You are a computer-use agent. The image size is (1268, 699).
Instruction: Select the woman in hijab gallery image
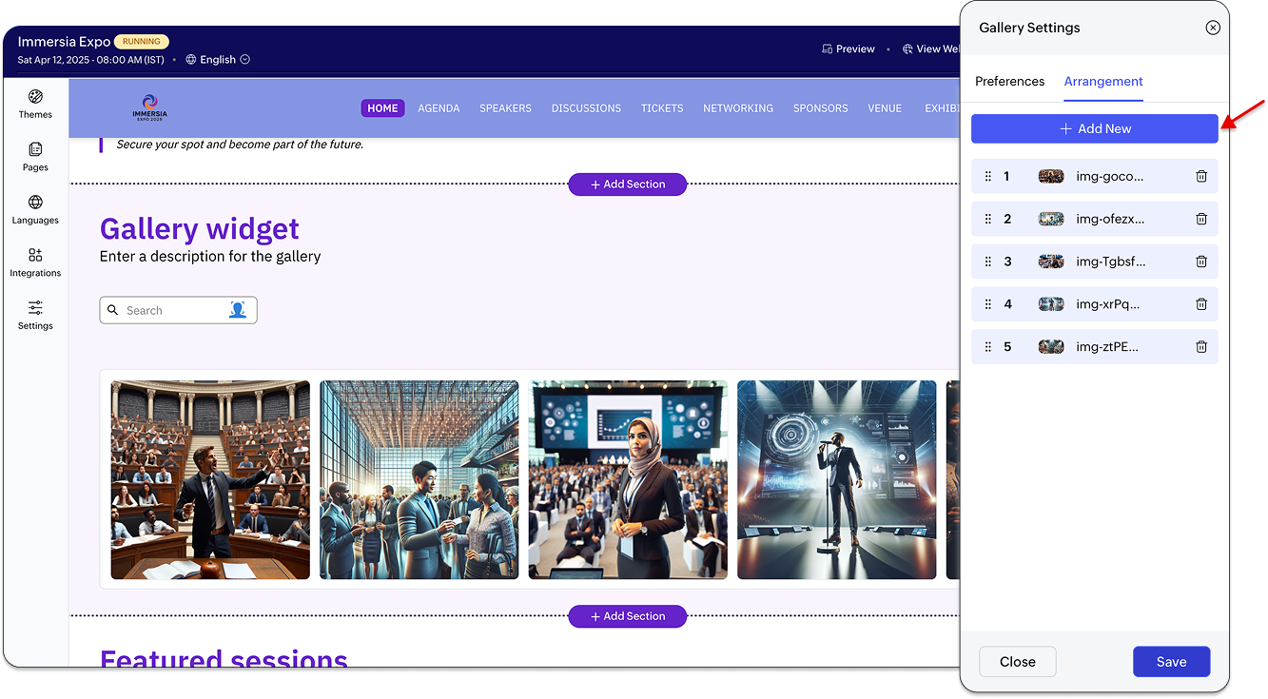coord(628,480)
